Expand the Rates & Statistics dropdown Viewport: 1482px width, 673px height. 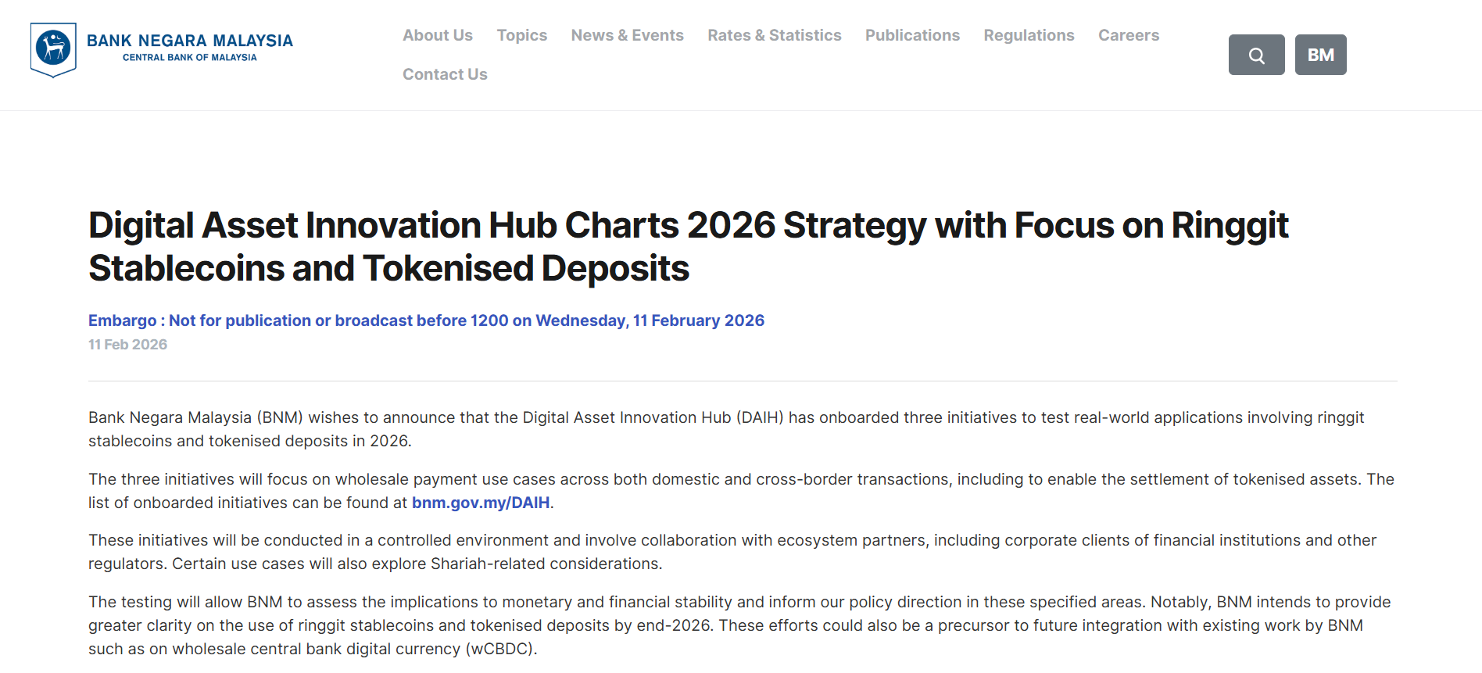[x=774, y=35]
